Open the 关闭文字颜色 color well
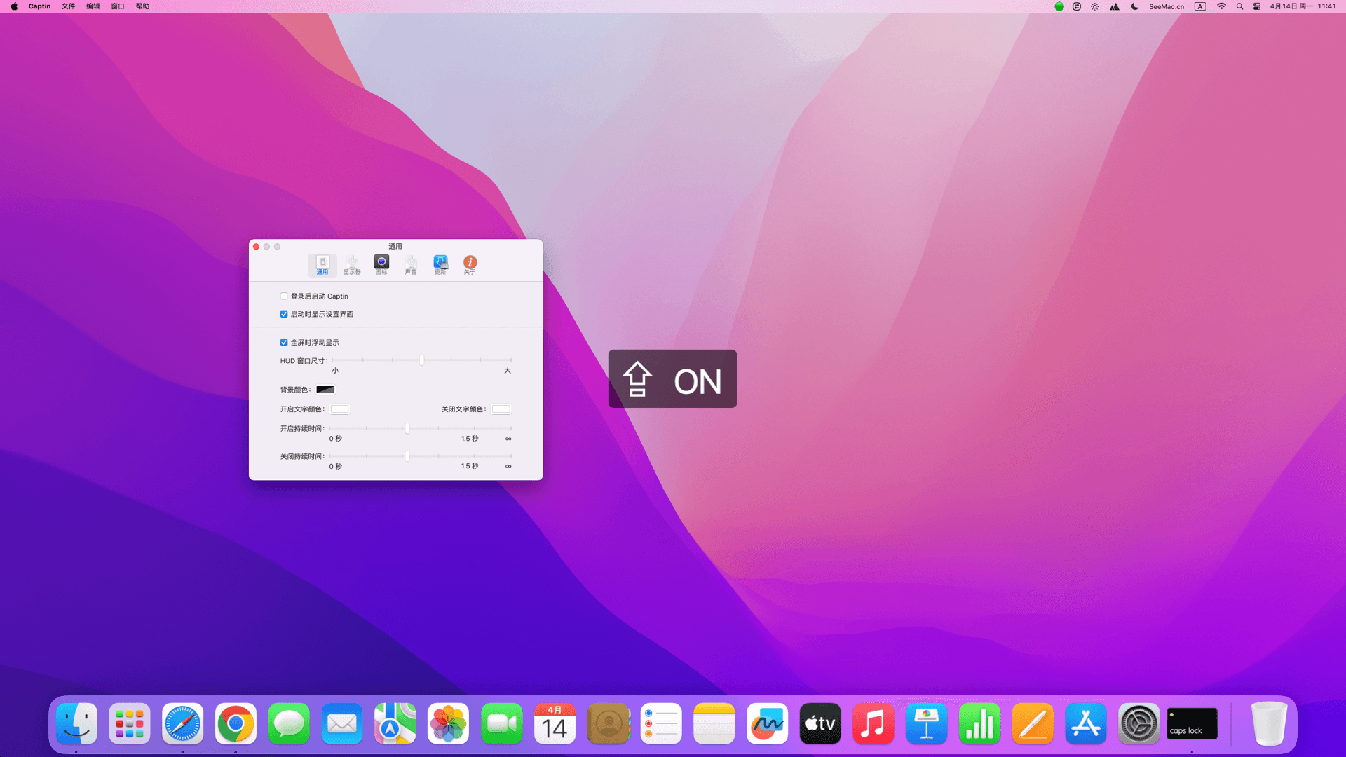The width and height of the screenshot is (1346, 757). 501,409
